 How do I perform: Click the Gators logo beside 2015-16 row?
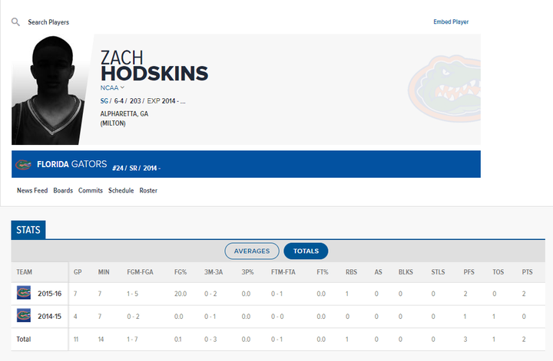[24, 293]
